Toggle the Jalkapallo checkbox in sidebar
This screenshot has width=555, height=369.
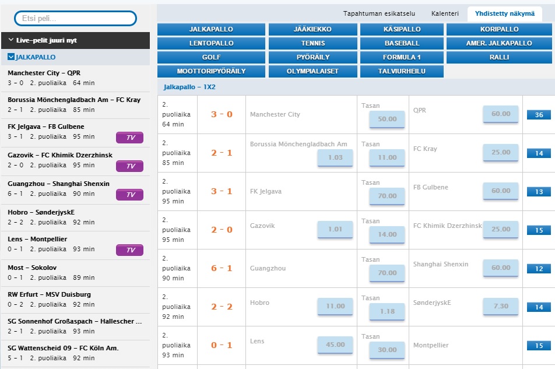[x=11, y=57]
